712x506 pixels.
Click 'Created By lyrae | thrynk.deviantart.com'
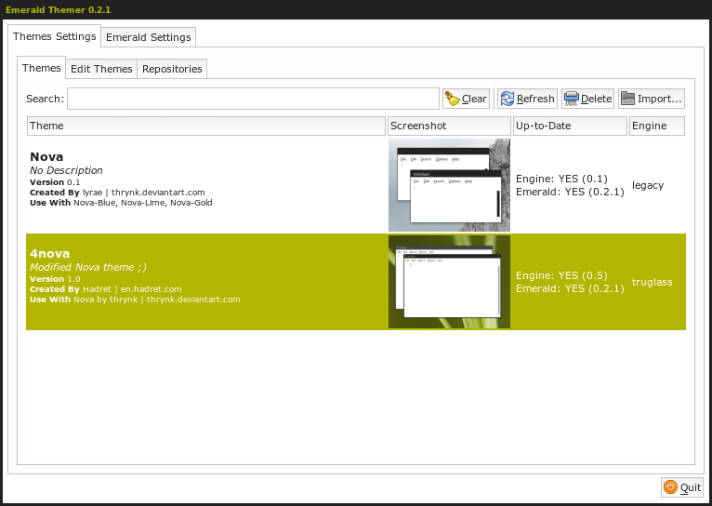click(x=117, y=193)
